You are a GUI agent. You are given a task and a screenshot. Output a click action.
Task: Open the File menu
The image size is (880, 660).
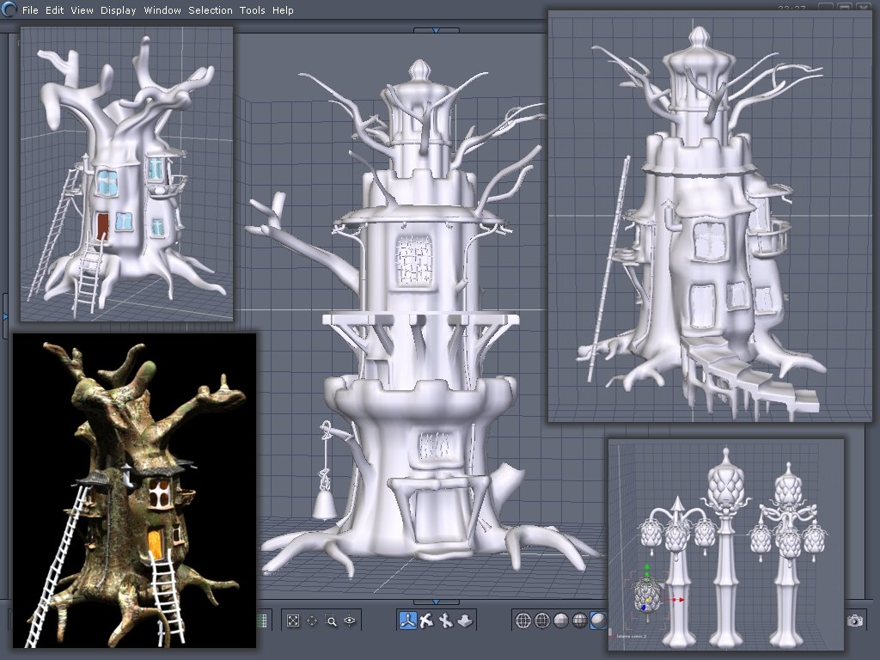pyautogui.click(x=30, y=10)
